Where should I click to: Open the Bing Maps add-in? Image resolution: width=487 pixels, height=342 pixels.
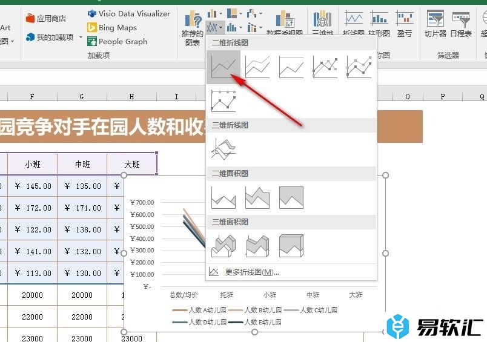tap(112, 28)
